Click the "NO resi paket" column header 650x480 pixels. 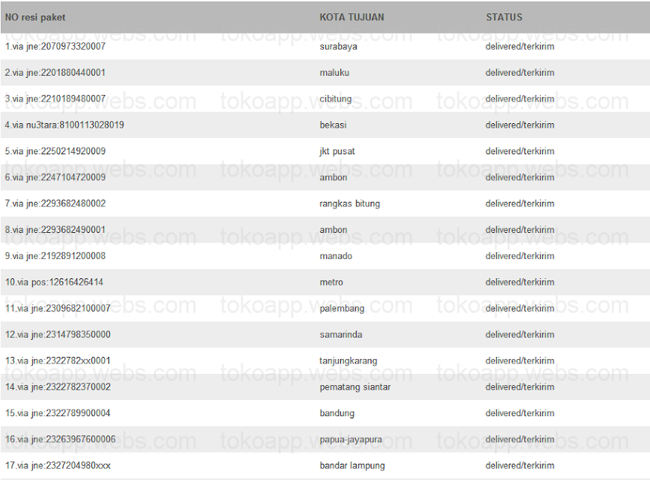[35, 17]
